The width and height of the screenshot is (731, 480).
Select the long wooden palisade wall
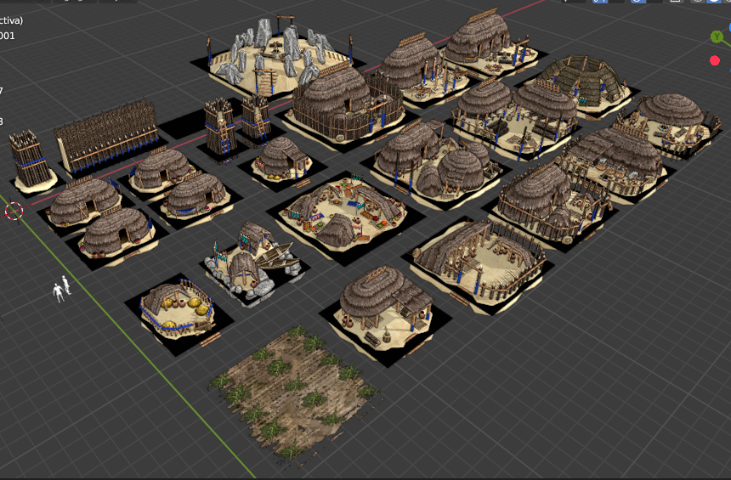tap(108, 136)
